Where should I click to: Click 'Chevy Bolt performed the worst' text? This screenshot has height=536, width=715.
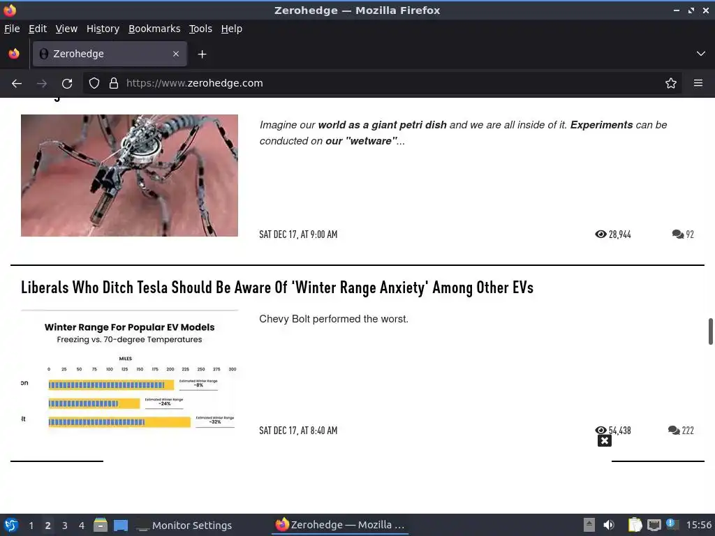[334, 319]
